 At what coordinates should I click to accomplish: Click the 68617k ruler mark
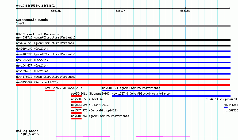pos(120,11)
